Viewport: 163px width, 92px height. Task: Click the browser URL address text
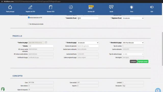[32, 1]
